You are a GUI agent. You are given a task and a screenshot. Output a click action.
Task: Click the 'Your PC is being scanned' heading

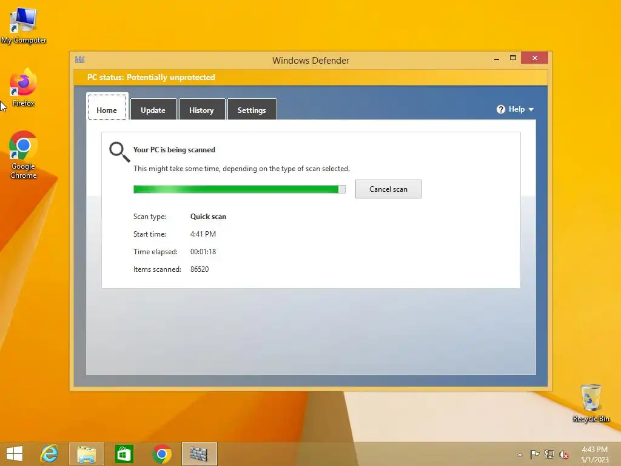tap(174, 150)
